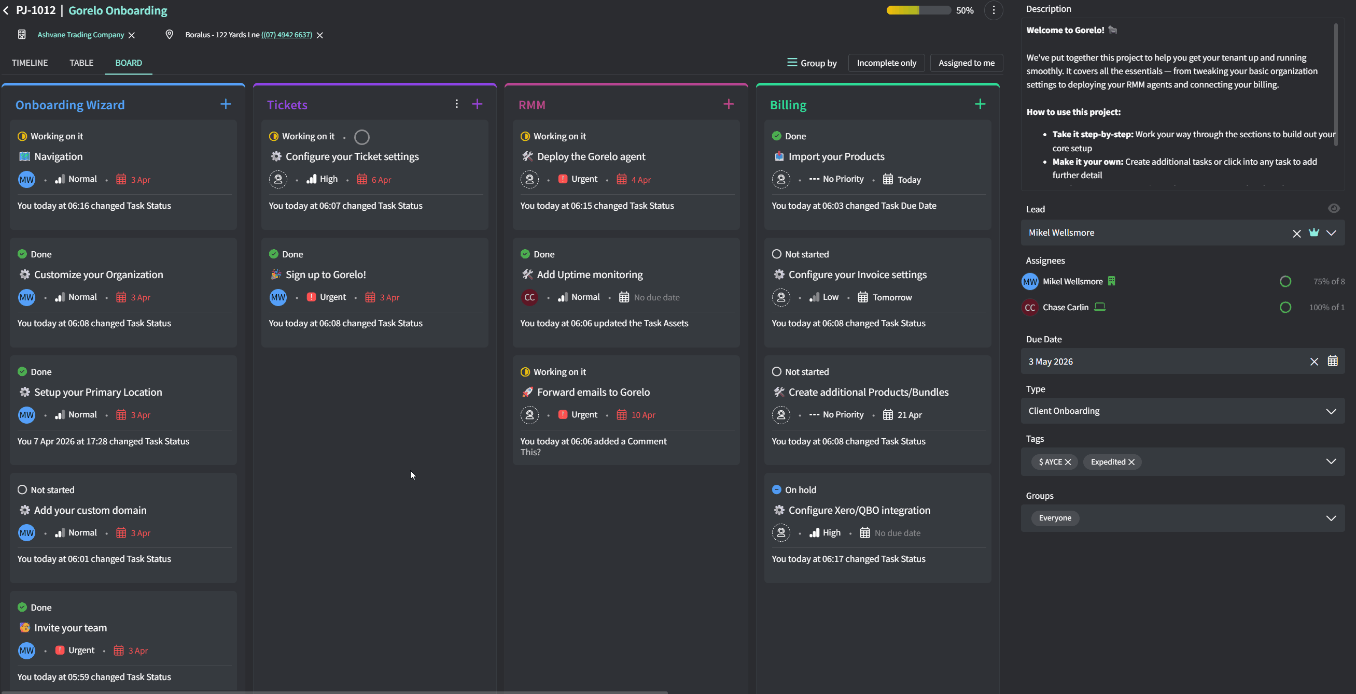Expand the Tags dropdown

click(1330, 461)
